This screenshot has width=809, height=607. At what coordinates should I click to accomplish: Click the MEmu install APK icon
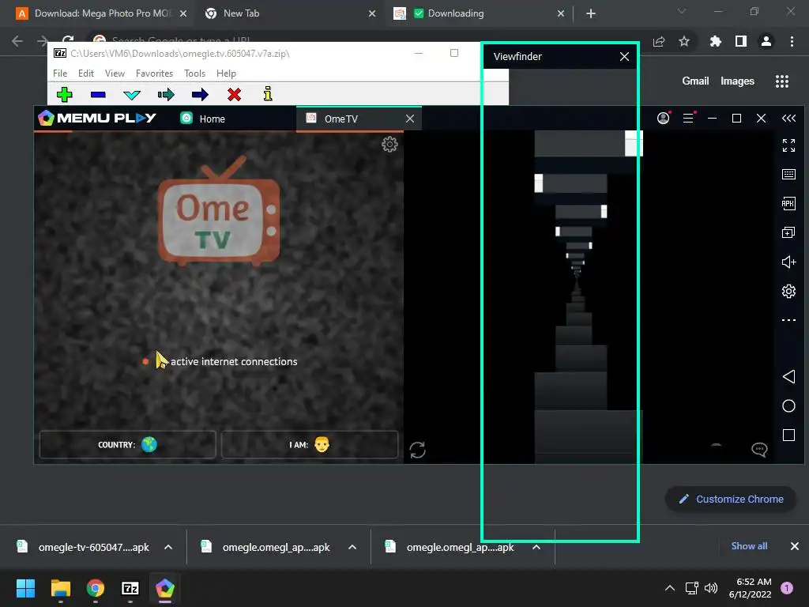point(788,203)
